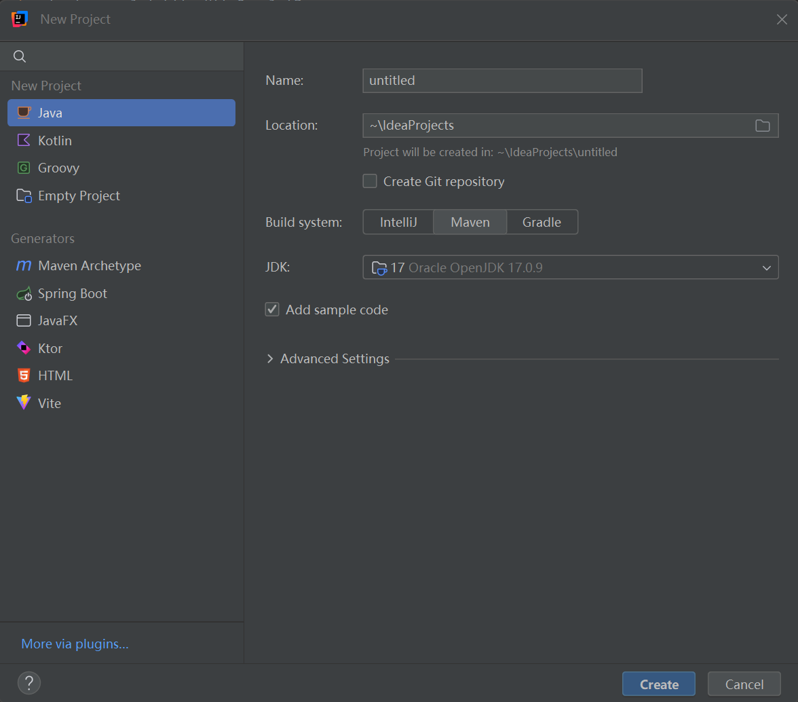Browse location with the folder icon
This screenshot has width=798, height=702.
pyautogui.click(x=762, y=125)
